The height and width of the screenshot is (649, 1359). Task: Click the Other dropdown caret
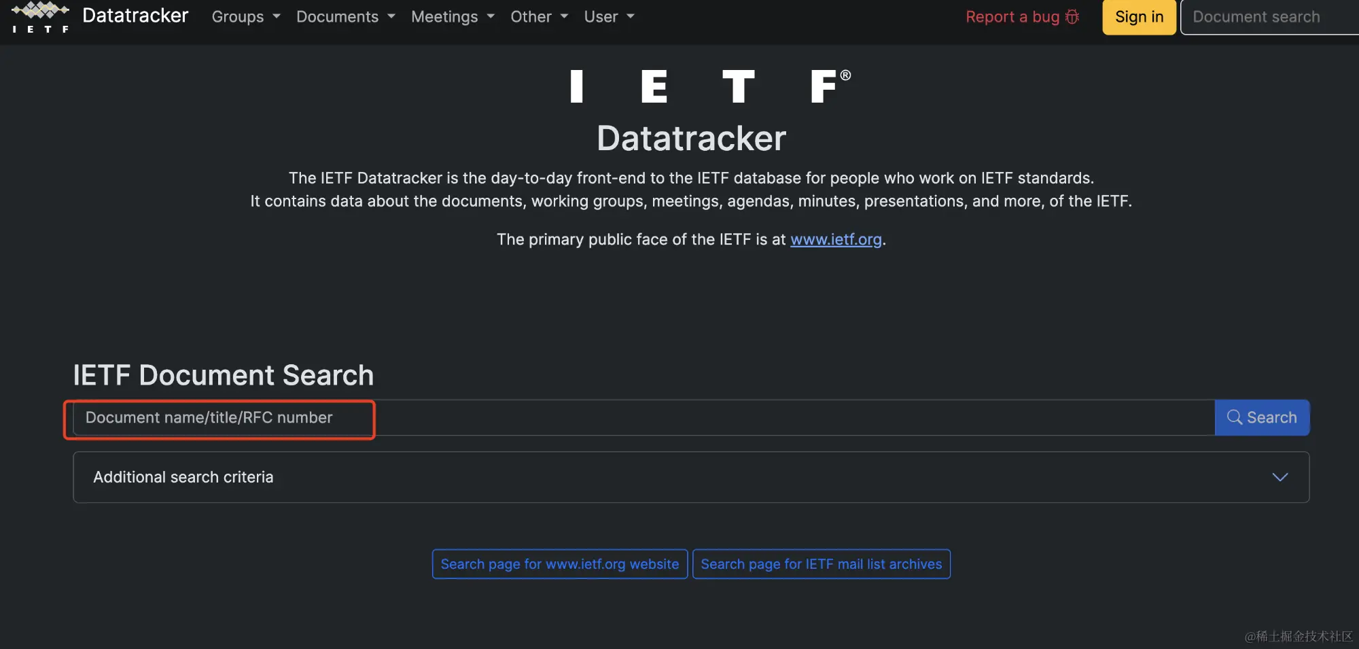pos(564,16)
